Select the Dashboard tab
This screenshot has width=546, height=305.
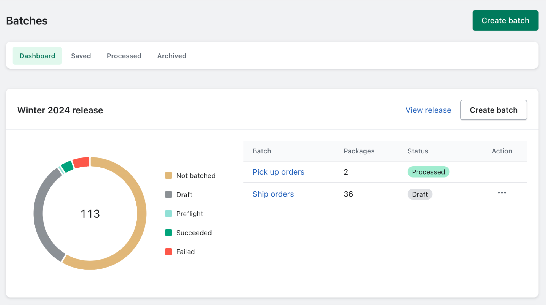(x=37, y=56)
